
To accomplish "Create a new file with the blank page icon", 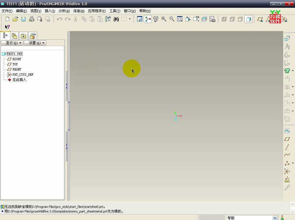I will click(7, 19).
